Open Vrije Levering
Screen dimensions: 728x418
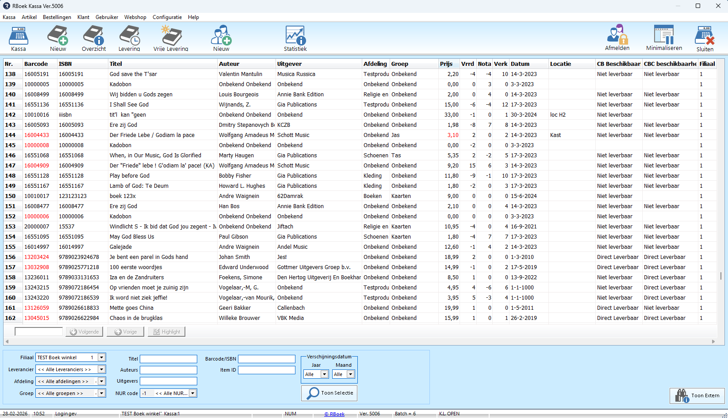171,38
